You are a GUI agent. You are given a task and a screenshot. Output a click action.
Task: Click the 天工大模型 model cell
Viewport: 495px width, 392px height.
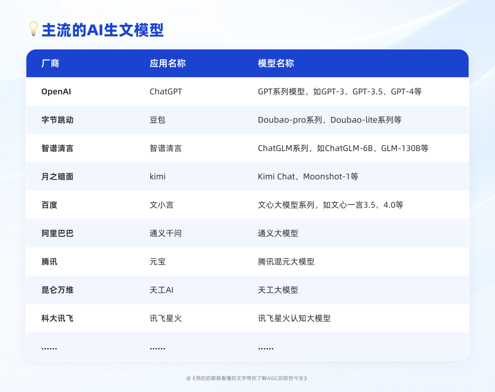tap(278, 290)
